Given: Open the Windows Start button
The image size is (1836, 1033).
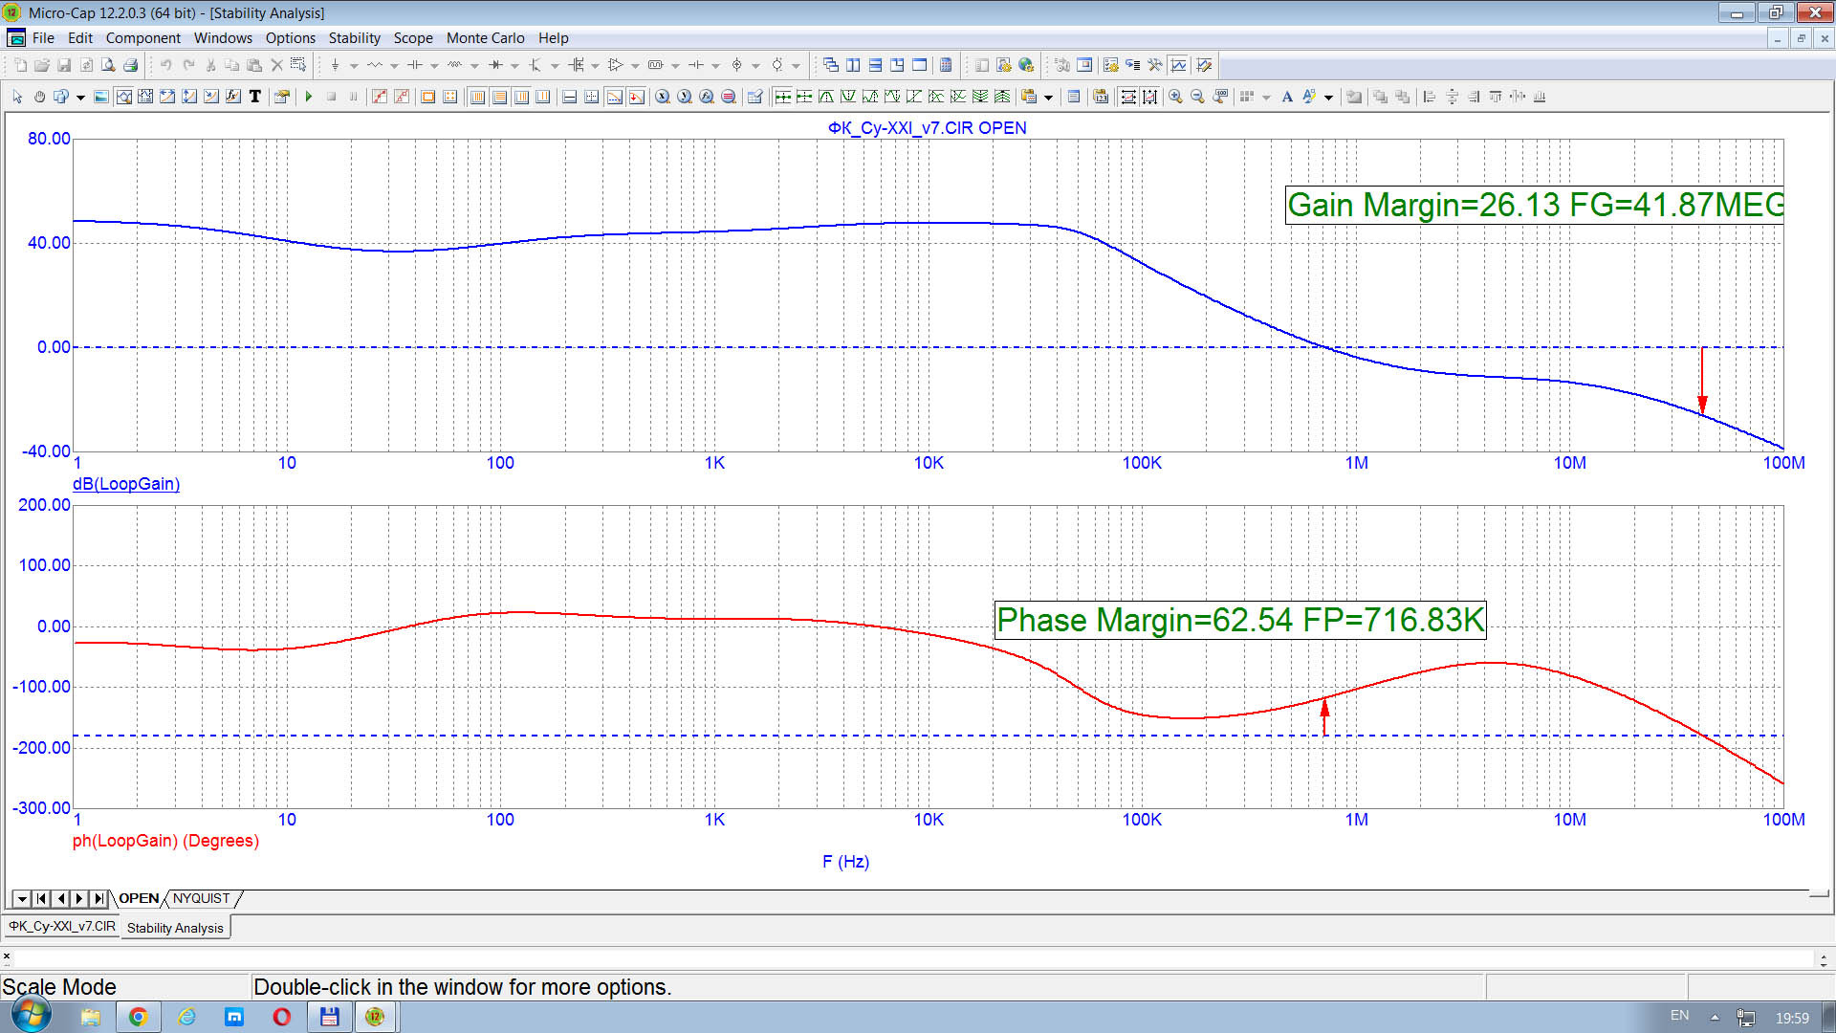Looking at the screenshot, I should tap(31, 1016).
